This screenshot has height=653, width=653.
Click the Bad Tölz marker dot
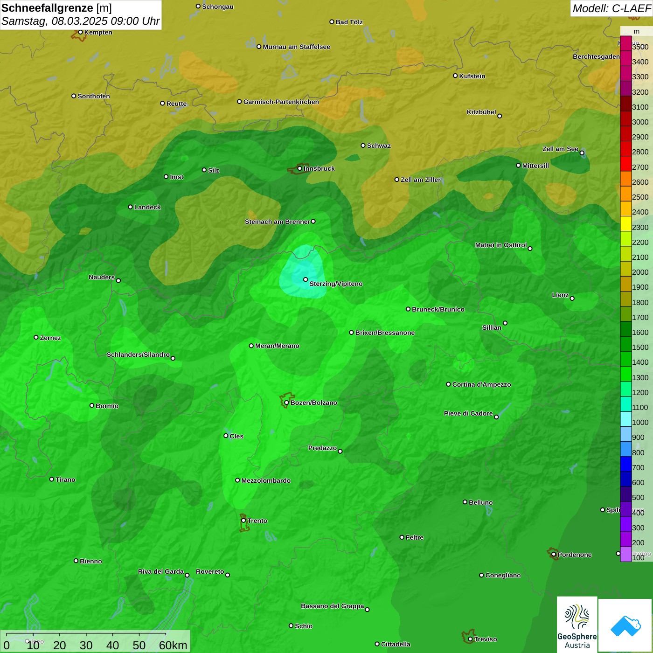click(x=332, y=22)
